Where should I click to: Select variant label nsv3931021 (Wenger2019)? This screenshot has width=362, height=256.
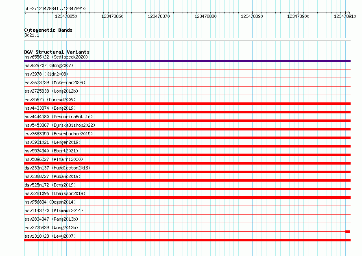(52, 142)
